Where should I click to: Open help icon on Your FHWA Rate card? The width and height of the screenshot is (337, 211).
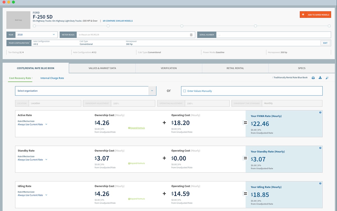coord(320,113)
